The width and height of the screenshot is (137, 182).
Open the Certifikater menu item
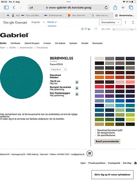[16, 43]
